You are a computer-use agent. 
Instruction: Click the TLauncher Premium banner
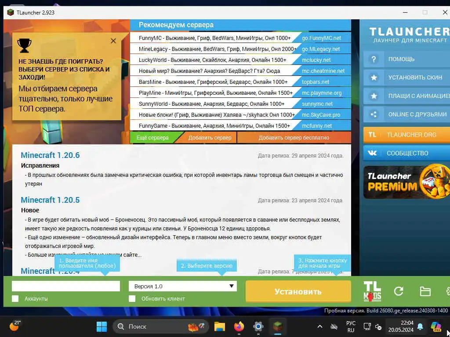406,181
